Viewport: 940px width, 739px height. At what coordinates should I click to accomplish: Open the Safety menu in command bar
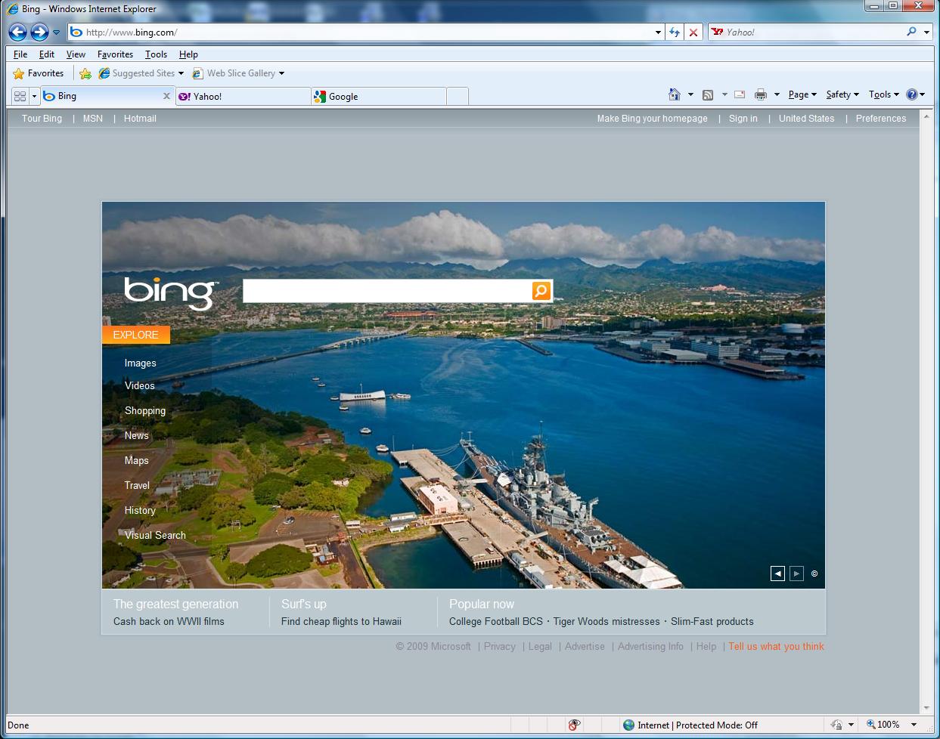point(842,94)
